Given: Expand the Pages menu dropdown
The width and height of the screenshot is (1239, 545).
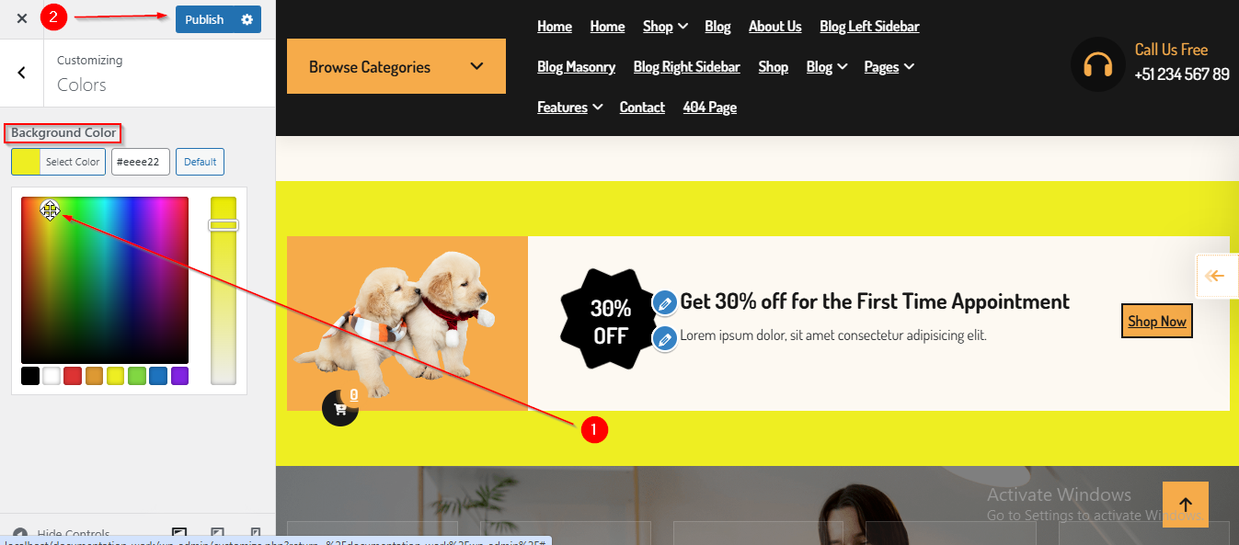Looking at the screenshot, I should (889, 67).
